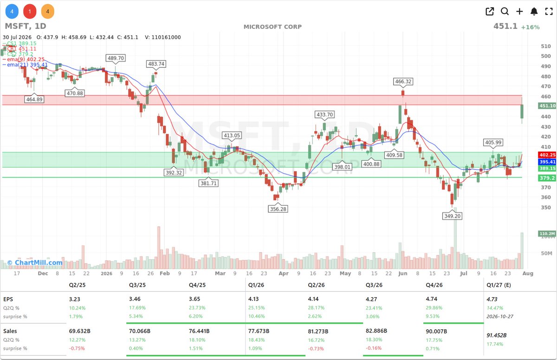
Task: Click the 483.74 pivot high label
Action: 156,64
